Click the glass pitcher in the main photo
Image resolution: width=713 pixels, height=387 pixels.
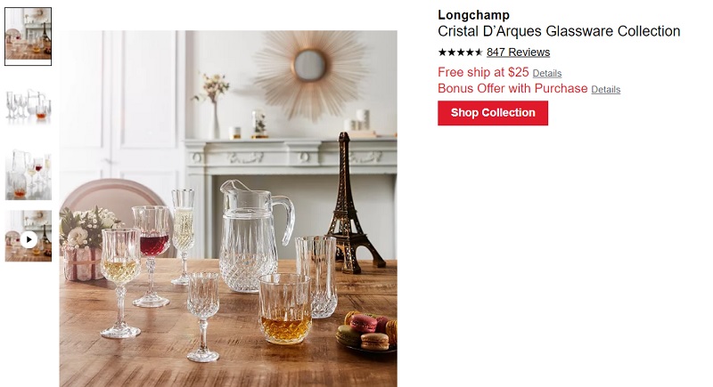pos(255,236)
